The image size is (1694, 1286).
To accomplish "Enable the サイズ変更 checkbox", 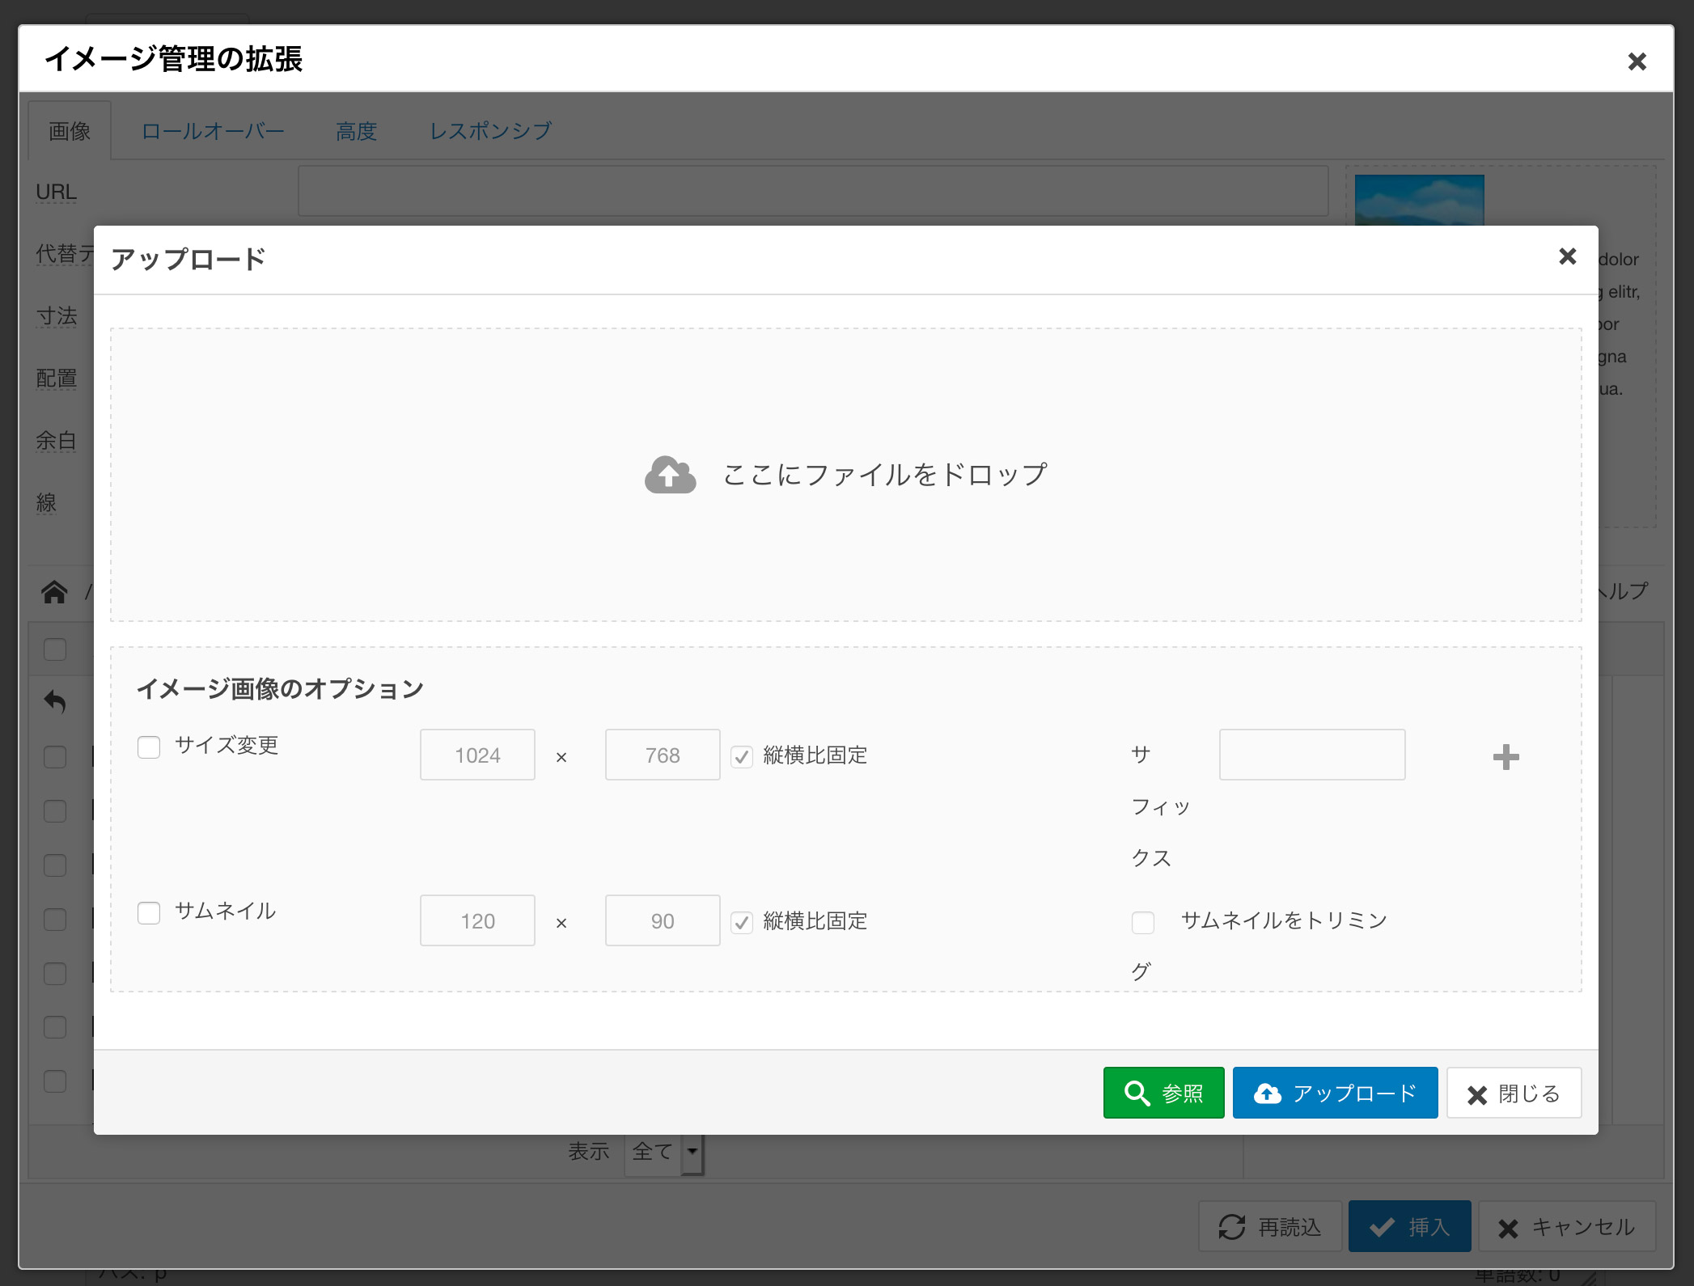I will click(149, 747).
